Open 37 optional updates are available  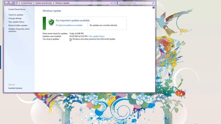pos(69,25)
